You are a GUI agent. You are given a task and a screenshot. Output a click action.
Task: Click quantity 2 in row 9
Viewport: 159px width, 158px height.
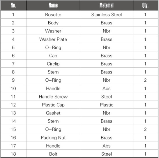(x=146, y=80)
